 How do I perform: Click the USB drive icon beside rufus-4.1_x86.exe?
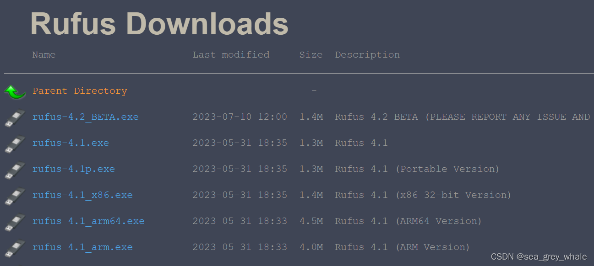click(14, 195)
